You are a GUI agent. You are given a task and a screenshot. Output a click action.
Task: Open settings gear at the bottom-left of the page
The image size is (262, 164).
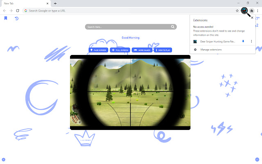4,159
